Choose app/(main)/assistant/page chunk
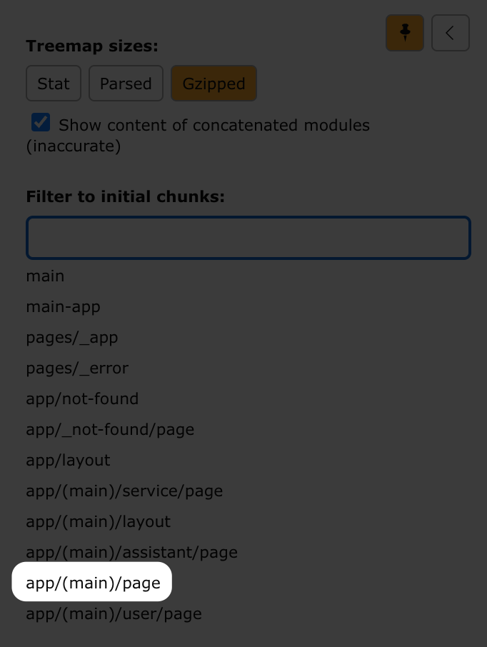 [131, 552]
